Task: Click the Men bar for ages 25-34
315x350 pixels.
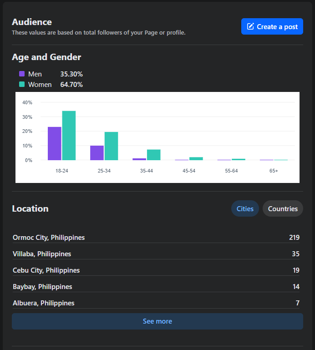Action: tap(97, 153)
